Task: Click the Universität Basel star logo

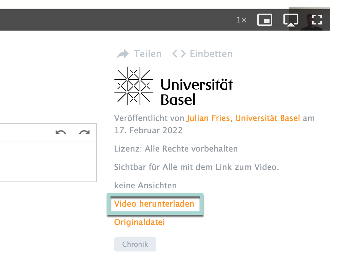Action: 133,86
